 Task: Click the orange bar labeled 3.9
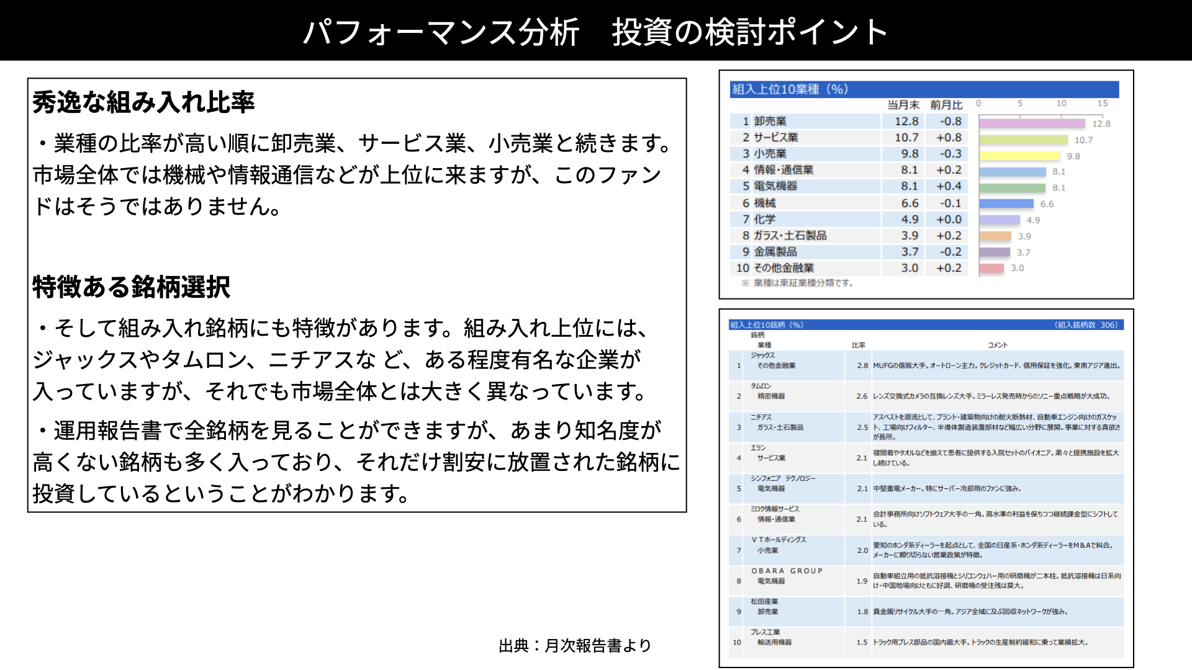click(x=995, y=236)
